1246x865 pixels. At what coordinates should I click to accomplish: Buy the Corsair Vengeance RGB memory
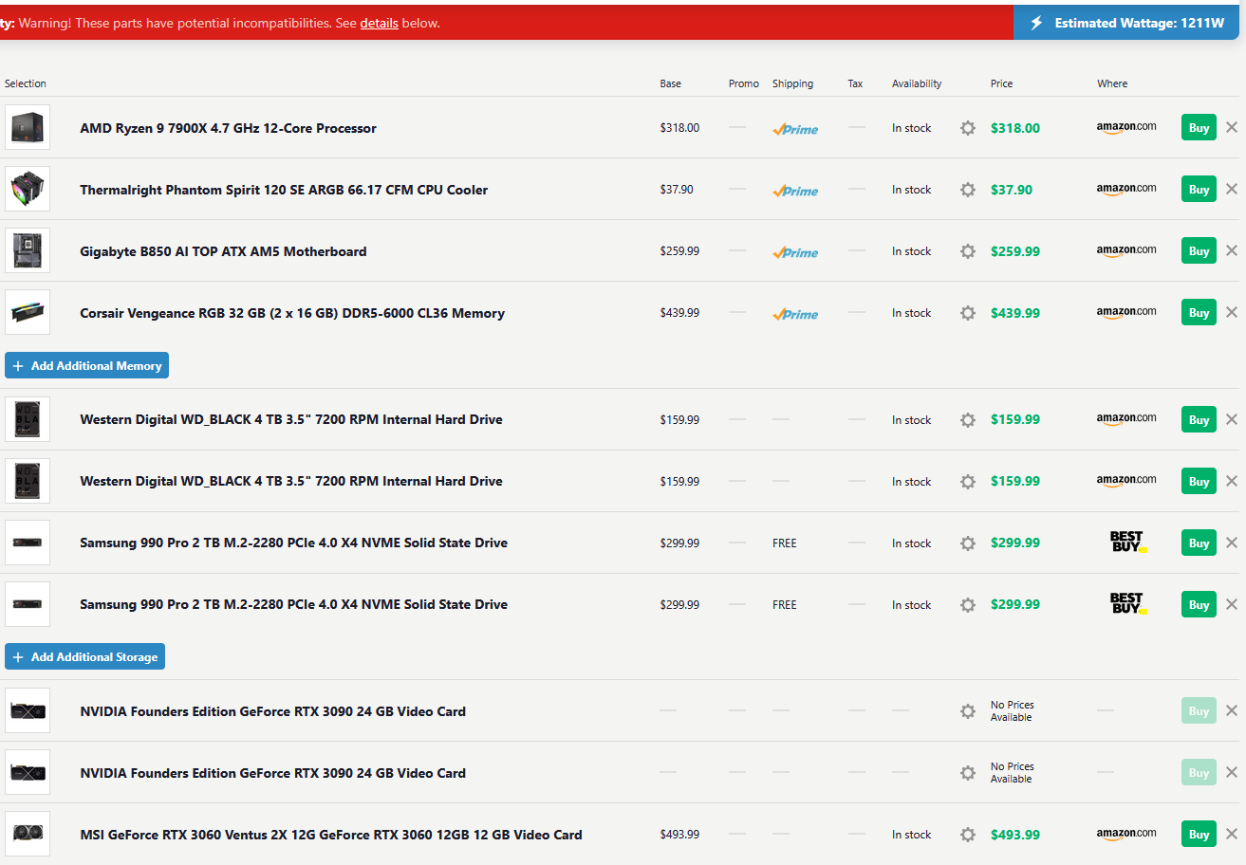coord(1199,313)
